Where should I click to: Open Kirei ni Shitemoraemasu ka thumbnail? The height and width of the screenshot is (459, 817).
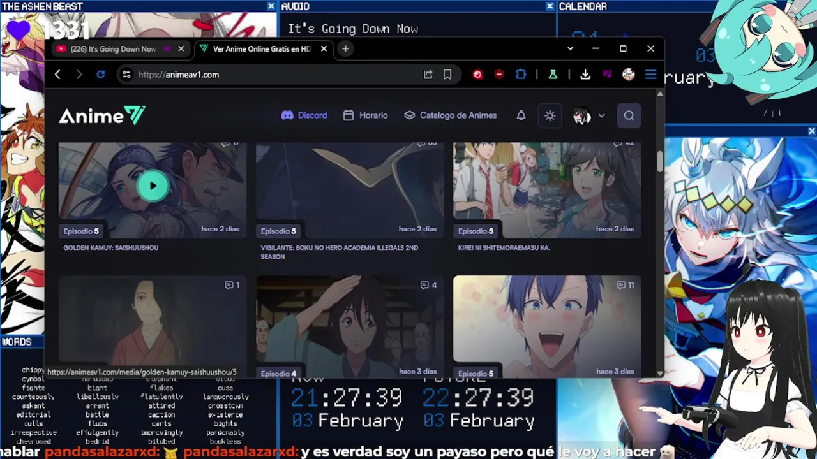coord(547,190)
